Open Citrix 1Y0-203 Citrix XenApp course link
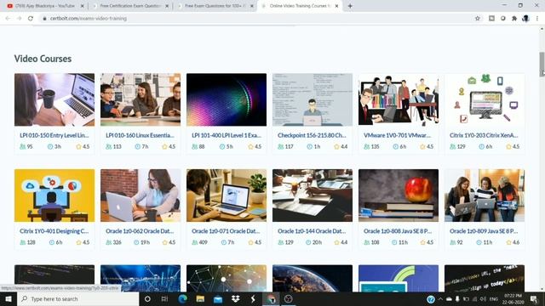The image size is (545, 306). [x=484, y=135]
